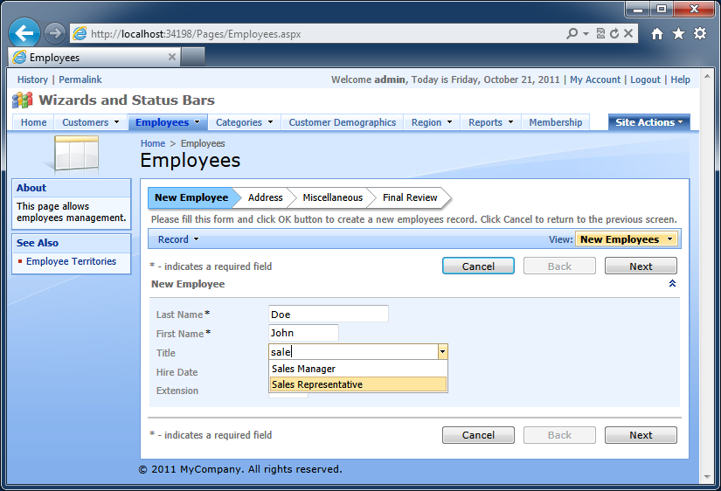Screen dimensions: 721x491
Task: Open Customer Demographics menu item
Action: point(342,122)
